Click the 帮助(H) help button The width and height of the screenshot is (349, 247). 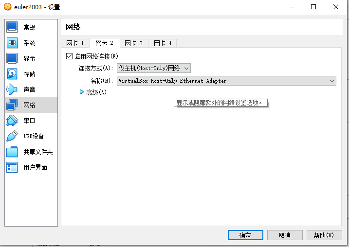(x=324, y=235)
